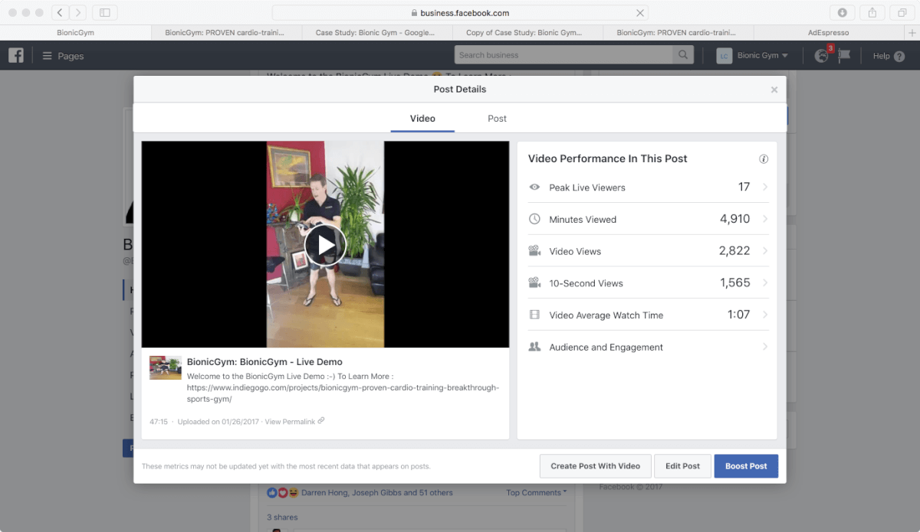
Task: Boost this post with Boost Post
Action: click(746, 466)
